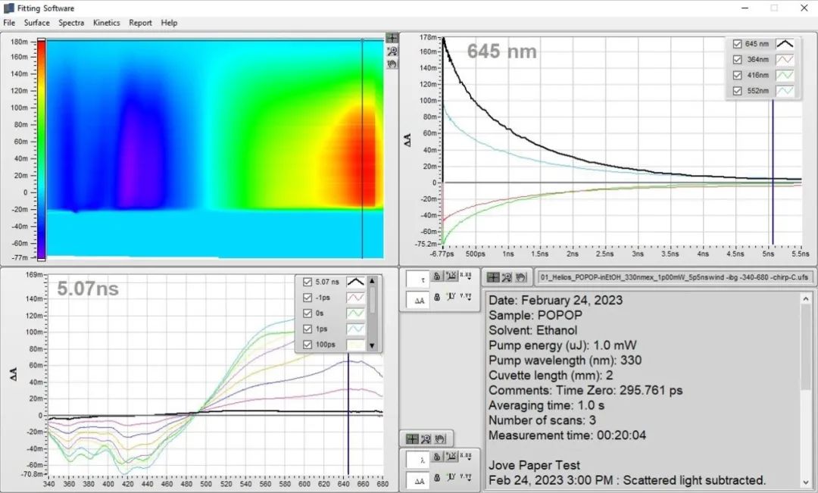Click the Fitting Software app icon
Image resolution: width=818 pixels, height=493 pixels.
[x=8, y=8]
